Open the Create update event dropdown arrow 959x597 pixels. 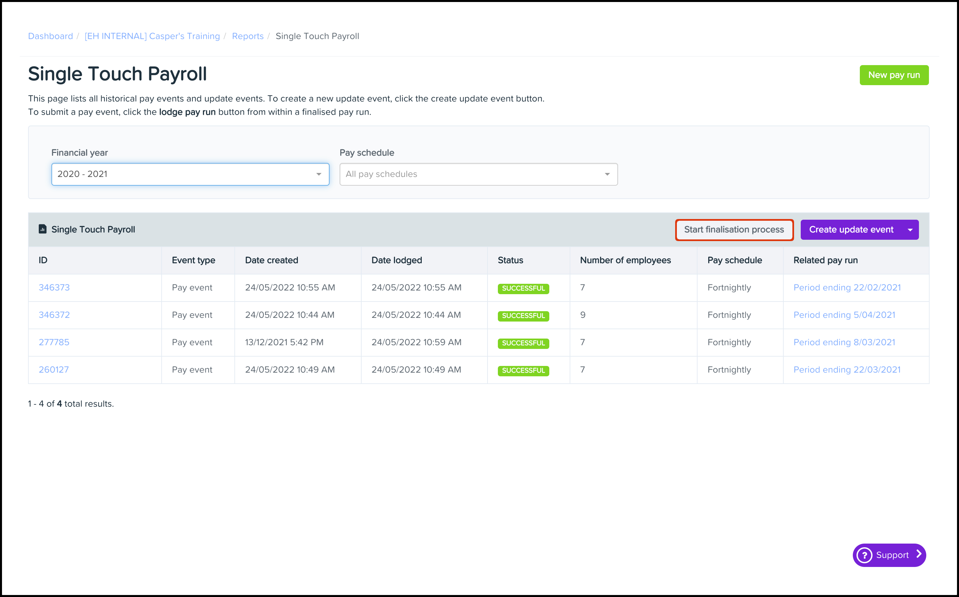pos(910,230)
